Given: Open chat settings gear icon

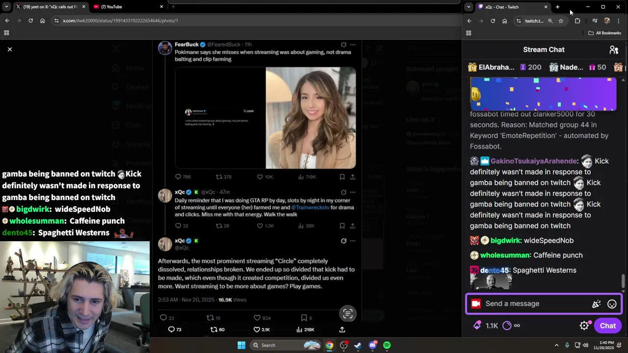Looking at the screenshot, I should click(x=584, y=326).
